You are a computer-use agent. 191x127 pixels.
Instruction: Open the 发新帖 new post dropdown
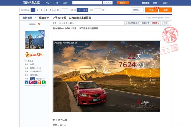[137, 10]
